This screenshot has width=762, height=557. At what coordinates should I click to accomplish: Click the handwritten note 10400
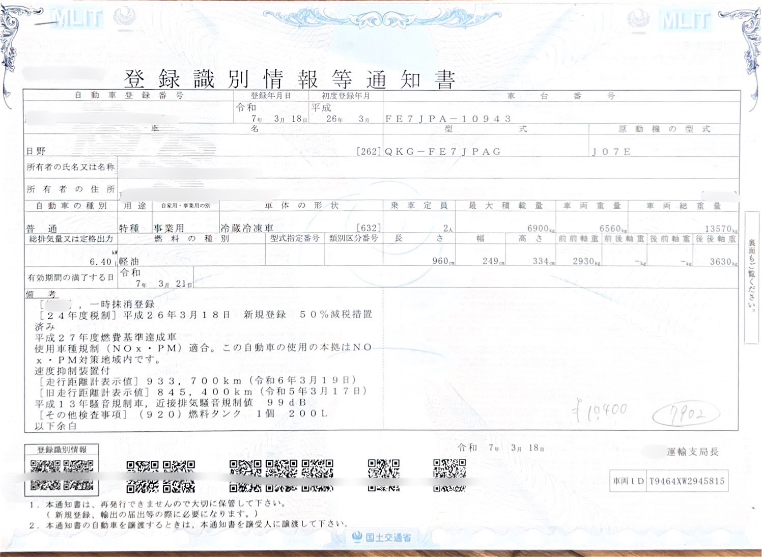click(x=599, y=411)
